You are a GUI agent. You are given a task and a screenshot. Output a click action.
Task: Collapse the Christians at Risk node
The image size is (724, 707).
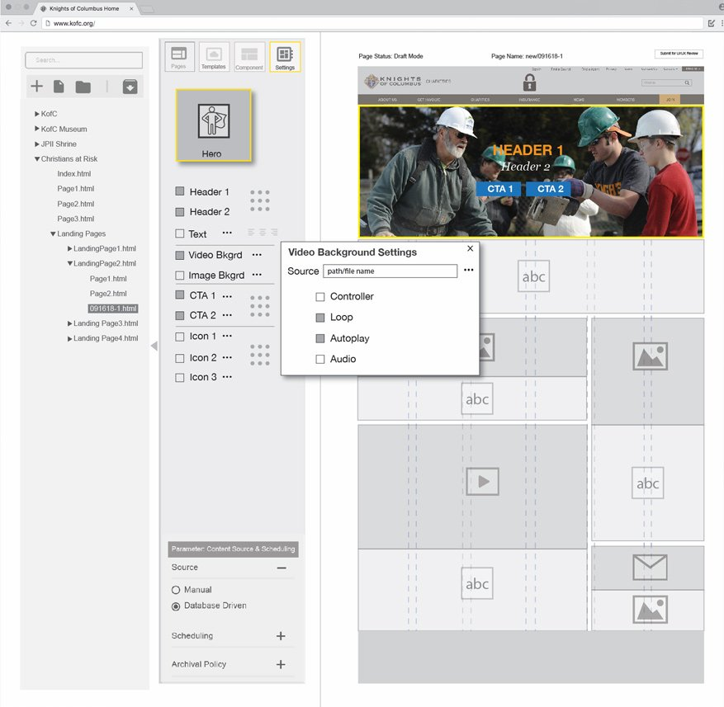(x=37, y=158)
